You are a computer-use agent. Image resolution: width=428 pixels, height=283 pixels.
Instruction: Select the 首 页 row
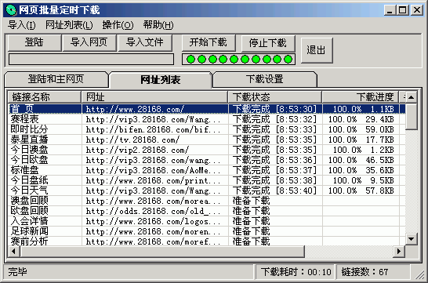[206, 109]
